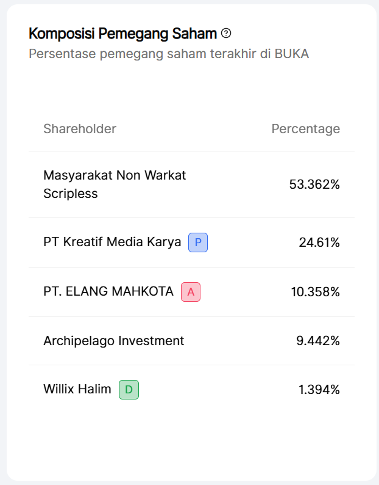
Task: Click the 53.362% percentage value
Action: pos(314,184)
